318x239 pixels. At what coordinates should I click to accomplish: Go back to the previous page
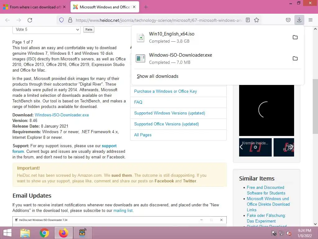(7, 20)
